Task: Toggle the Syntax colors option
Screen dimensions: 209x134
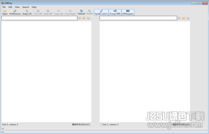Action: tap(101, 12)
